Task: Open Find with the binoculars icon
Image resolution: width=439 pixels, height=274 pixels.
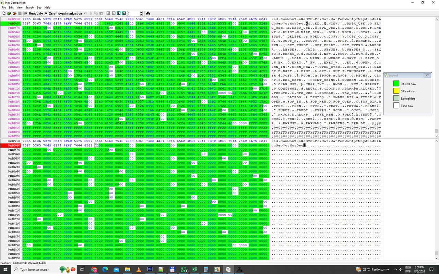Action: (x=148, y=13)
